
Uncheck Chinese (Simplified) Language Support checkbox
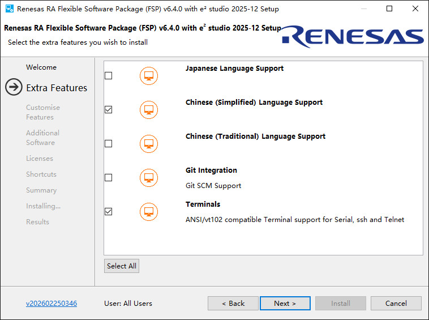click(108, 109)
